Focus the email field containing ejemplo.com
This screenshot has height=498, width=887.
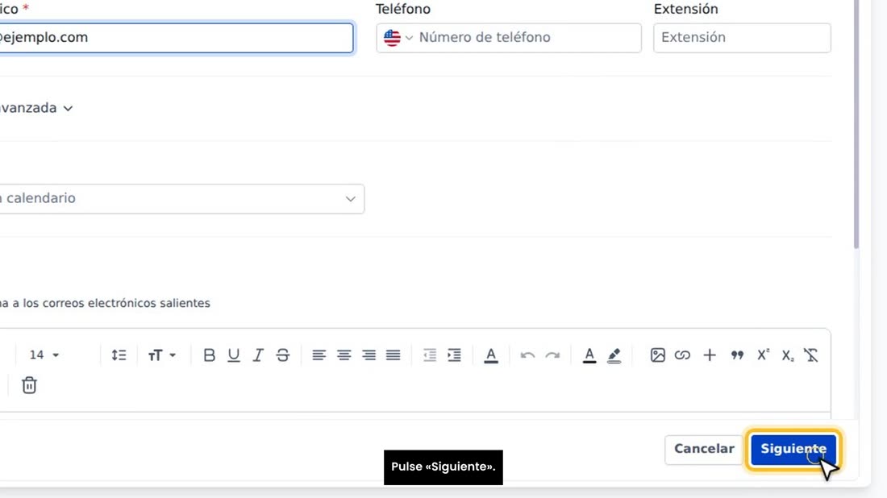point(176,38)
